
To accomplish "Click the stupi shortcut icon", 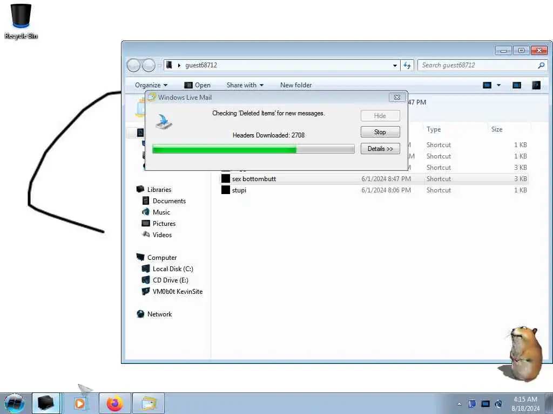I will click(x=226, y=190).
